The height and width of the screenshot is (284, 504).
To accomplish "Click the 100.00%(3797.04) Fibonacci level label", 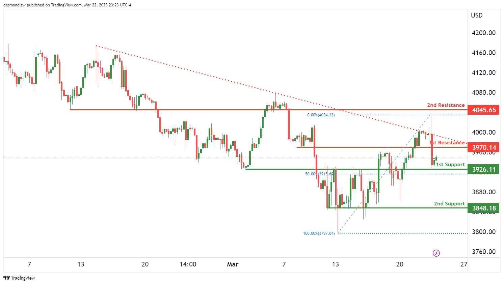I will click(x=319, y=233).
